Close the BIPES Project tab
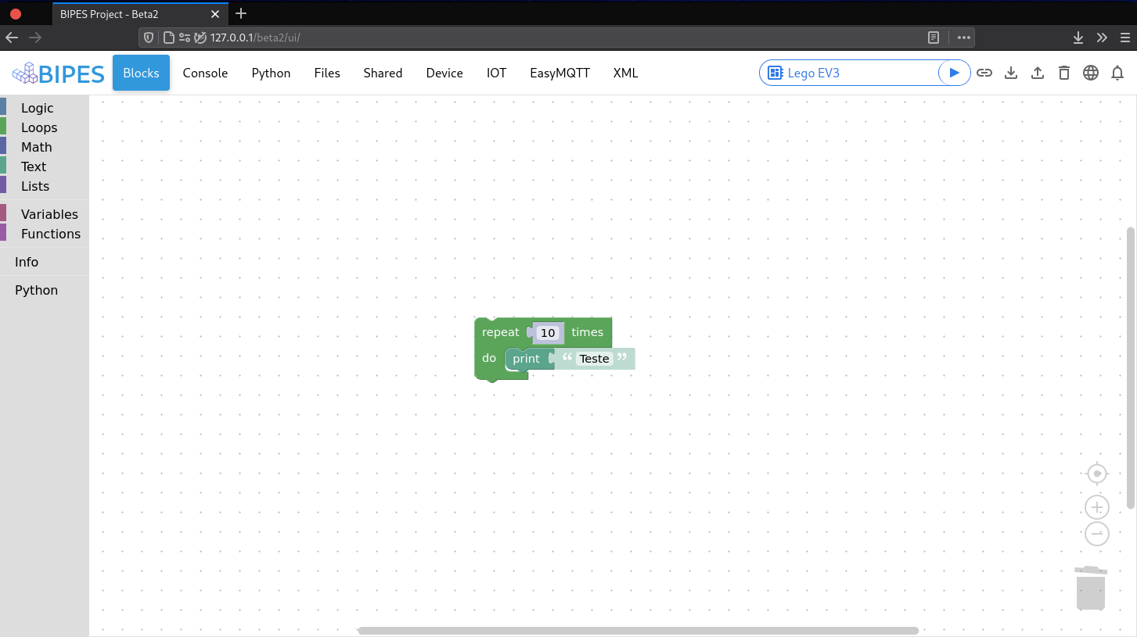 tap(215, 14)
